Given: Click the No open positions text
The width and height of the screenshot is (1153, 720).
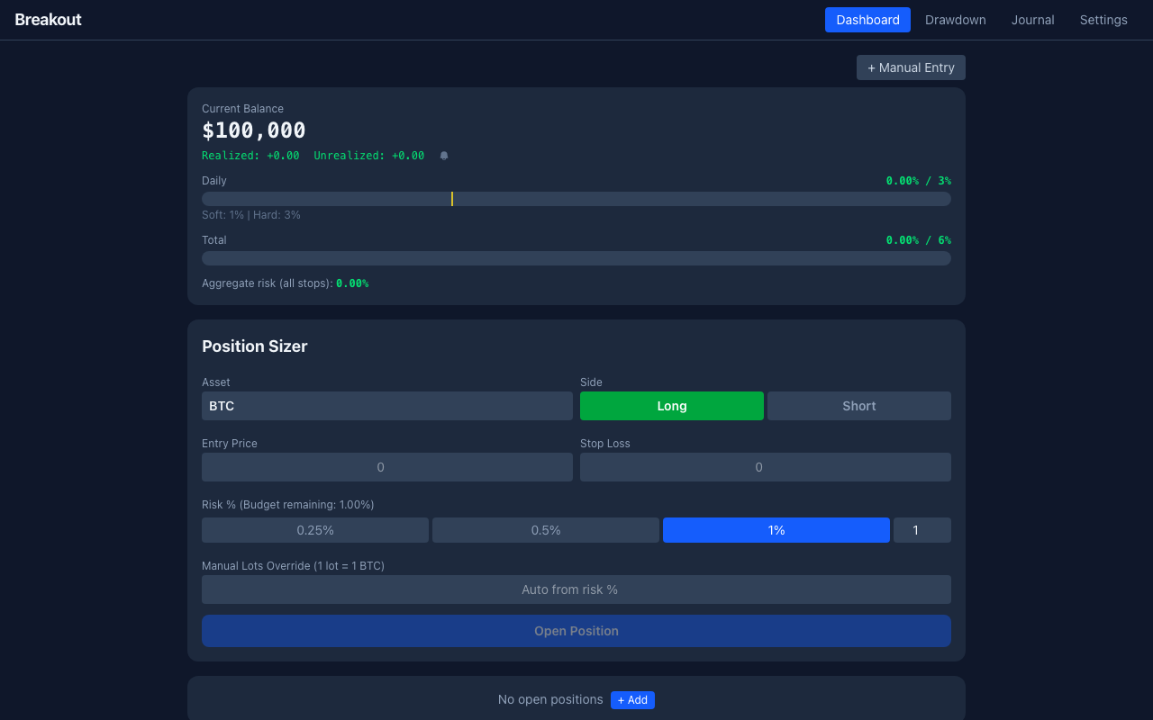Looking at the screenshot, I should [550, 699].
